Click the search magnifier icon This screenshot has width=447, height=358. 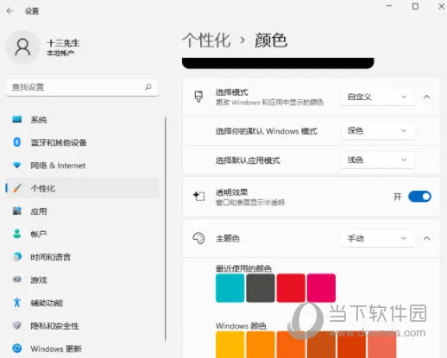[148, 86]
